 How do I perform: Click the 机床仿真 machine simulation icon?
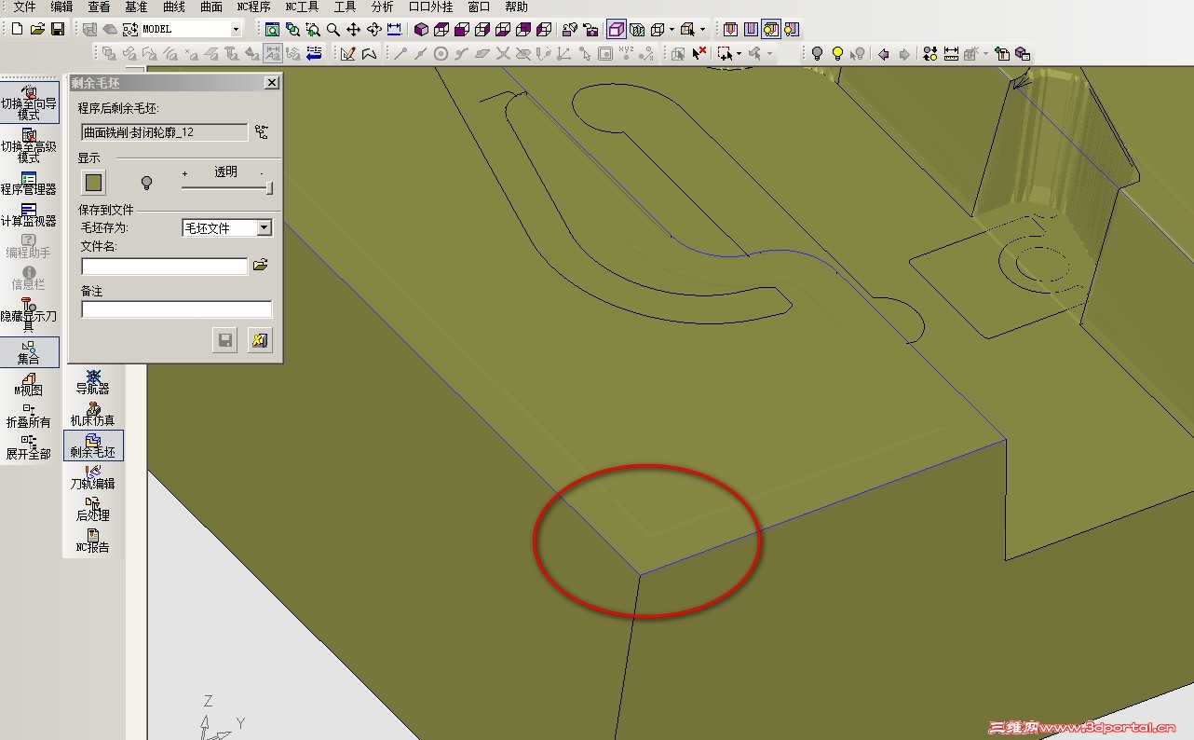coord(93,414)
